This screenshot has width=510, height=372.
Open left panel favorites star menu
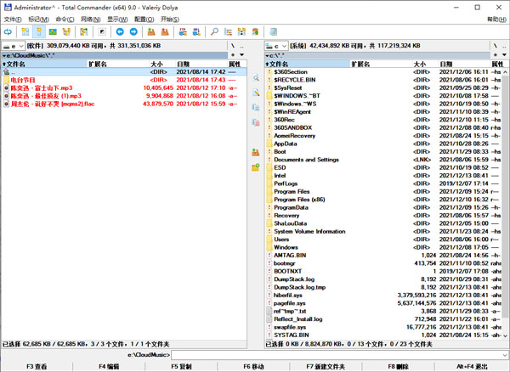click(233, 55)
